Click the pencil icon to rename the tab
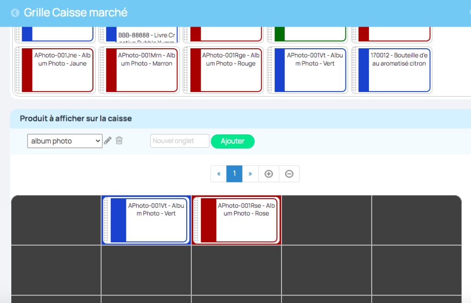Screen dimensions: 471x303 point(108,141)
